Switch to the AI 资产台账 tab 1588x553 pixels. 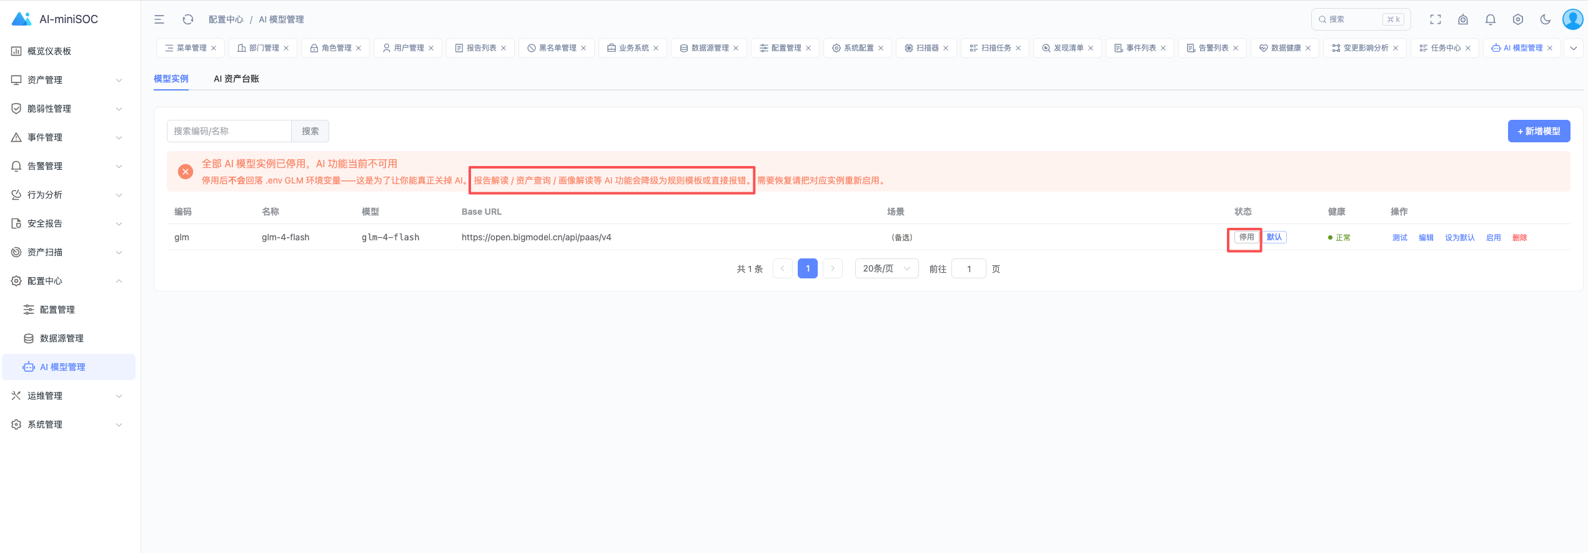(236, 79)
